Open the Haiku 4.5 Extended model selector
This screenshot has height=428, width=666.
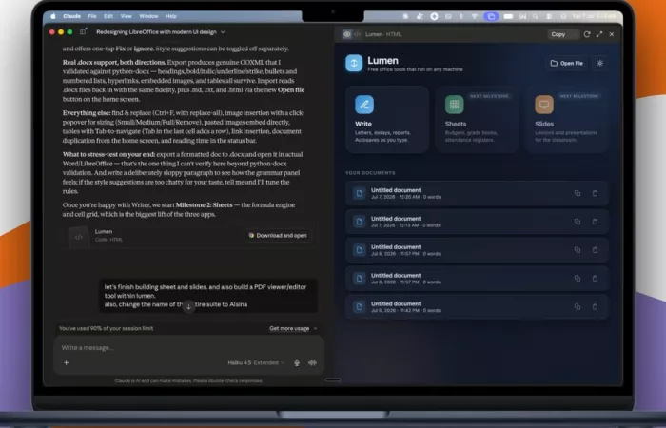(256, 362)
